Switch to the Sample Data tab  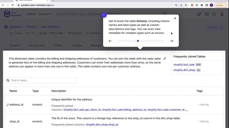point(36,45)
